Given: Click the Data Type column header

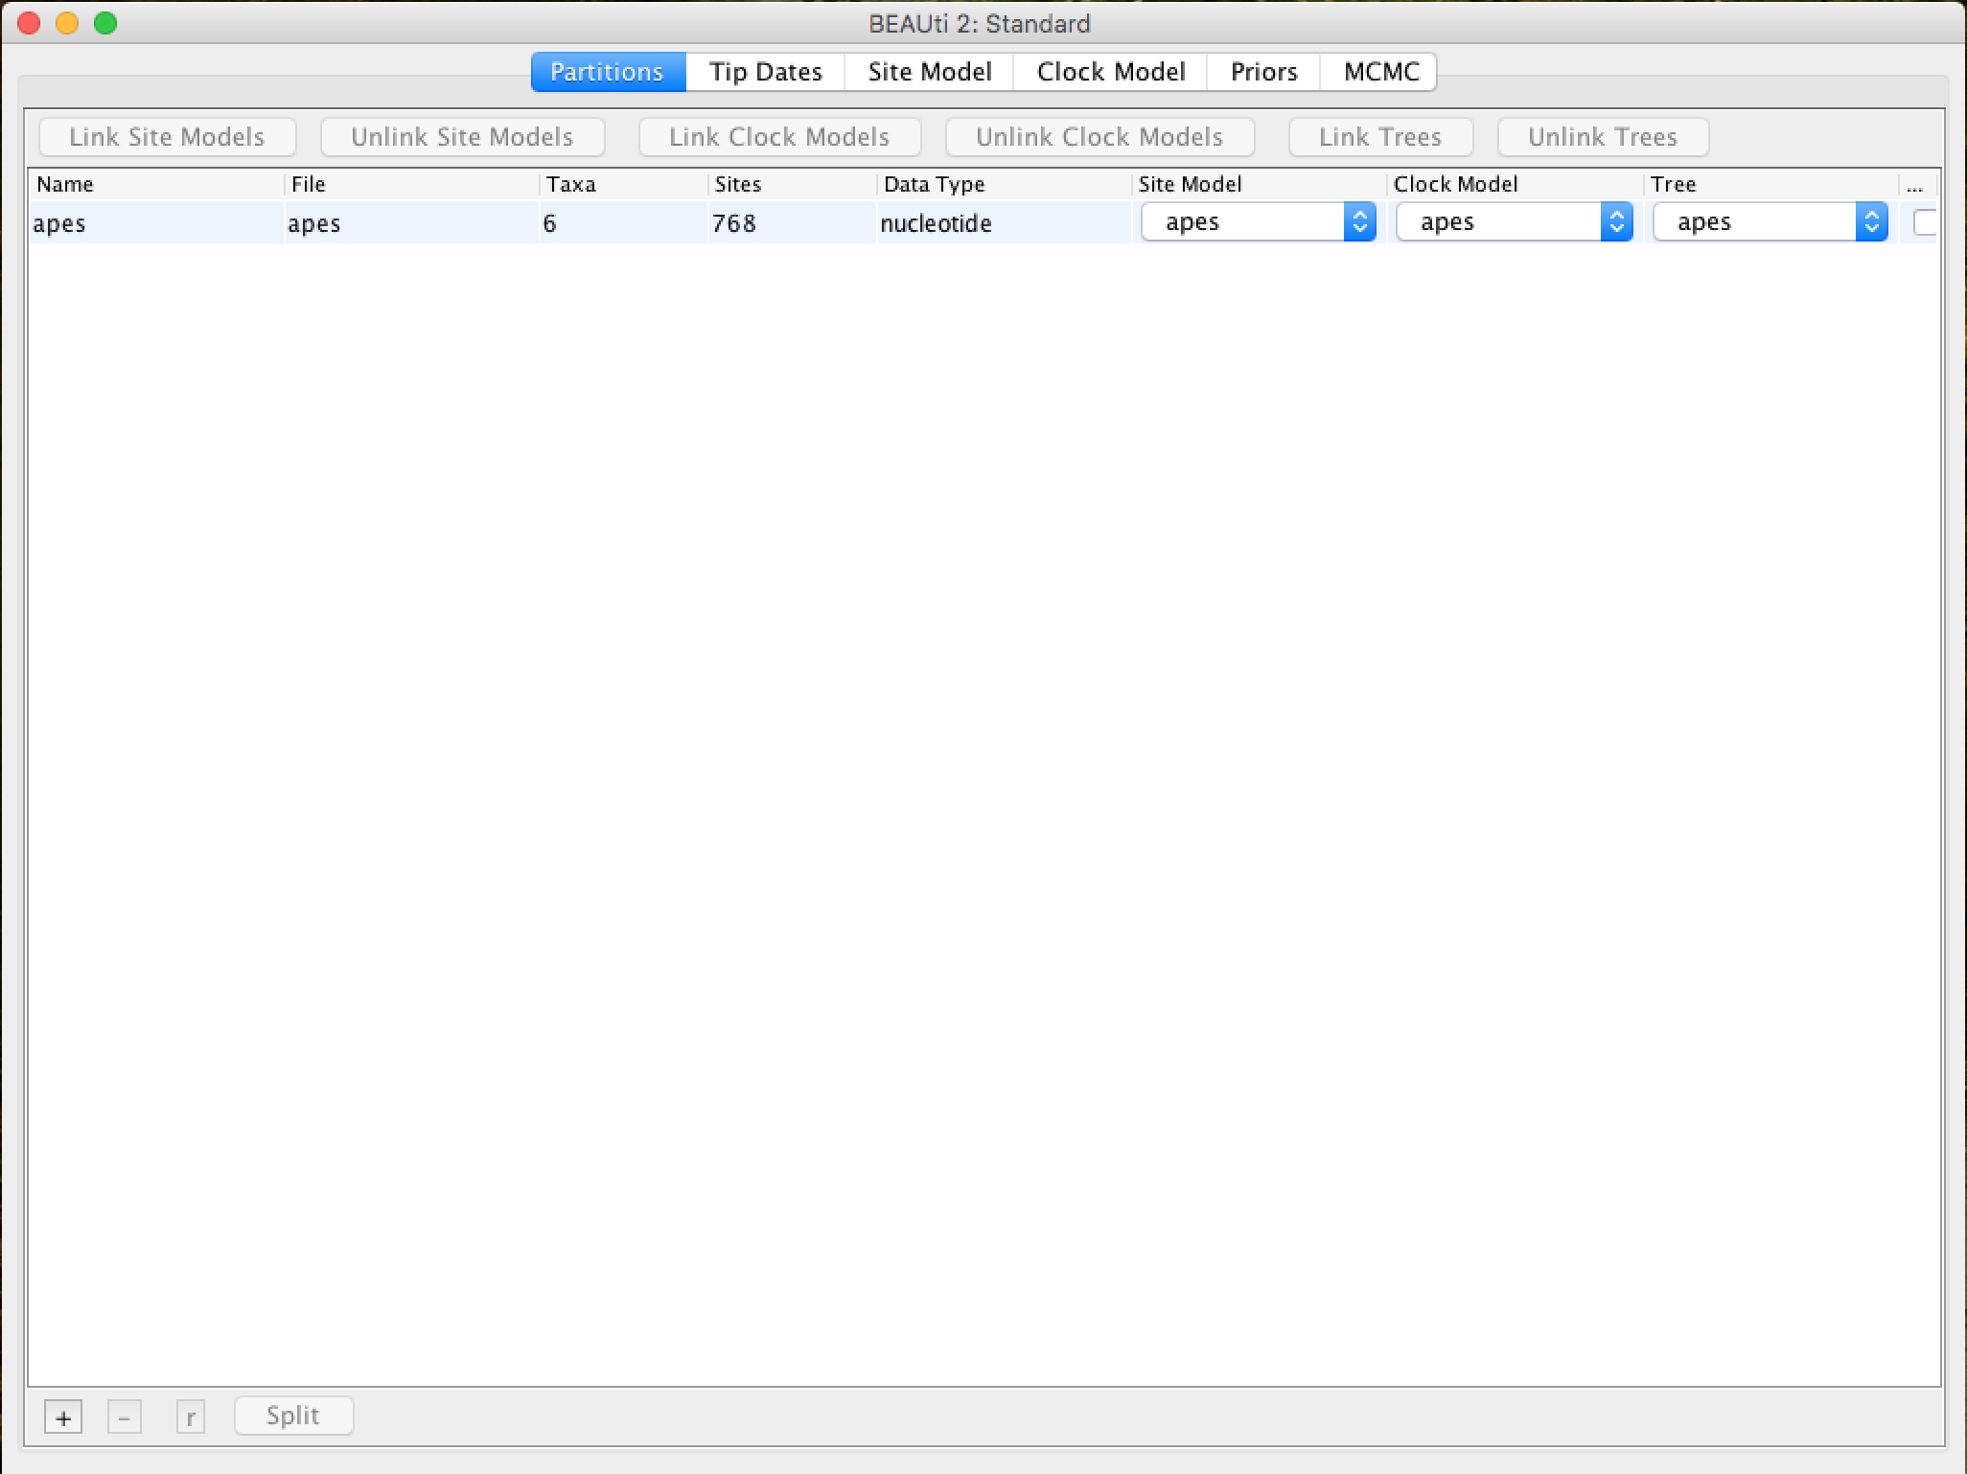Looking at the screenshot, I should coord(1005,184).
